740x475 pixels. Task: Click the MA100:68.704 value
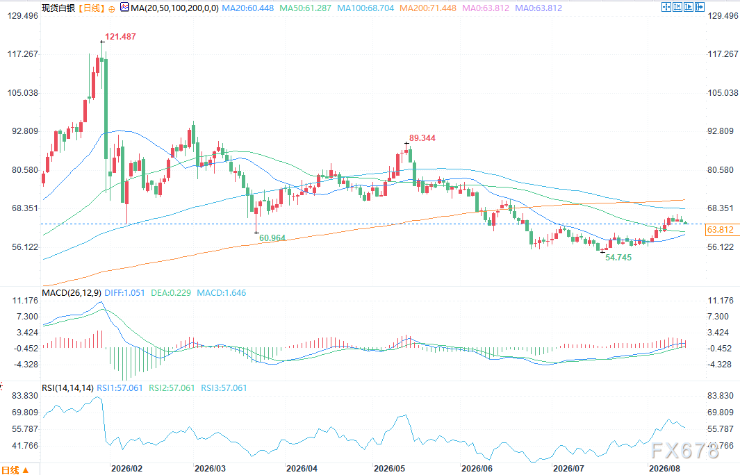(365, 8)
